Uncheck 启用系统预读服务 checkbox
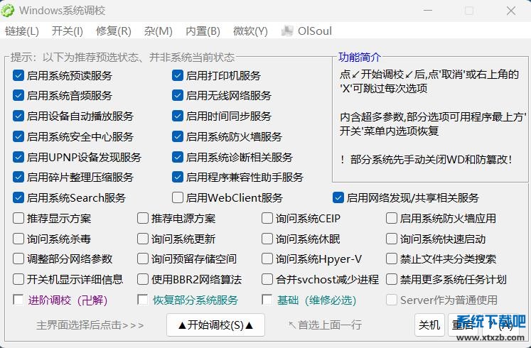 click(x=18, y=75)
